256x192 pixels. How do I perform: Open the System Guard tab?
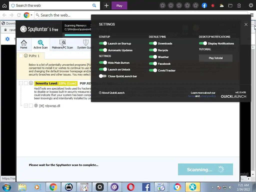point(84,44)
